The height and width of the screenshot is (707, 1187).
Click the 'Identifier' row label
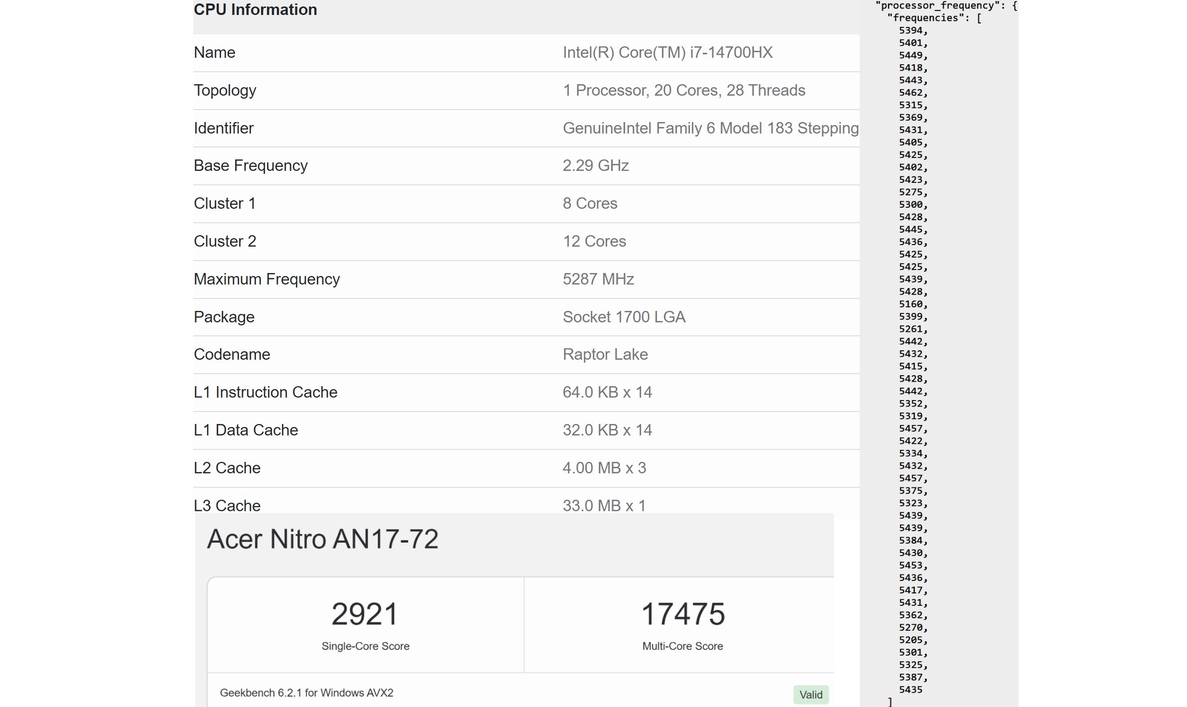pos(224,128)
